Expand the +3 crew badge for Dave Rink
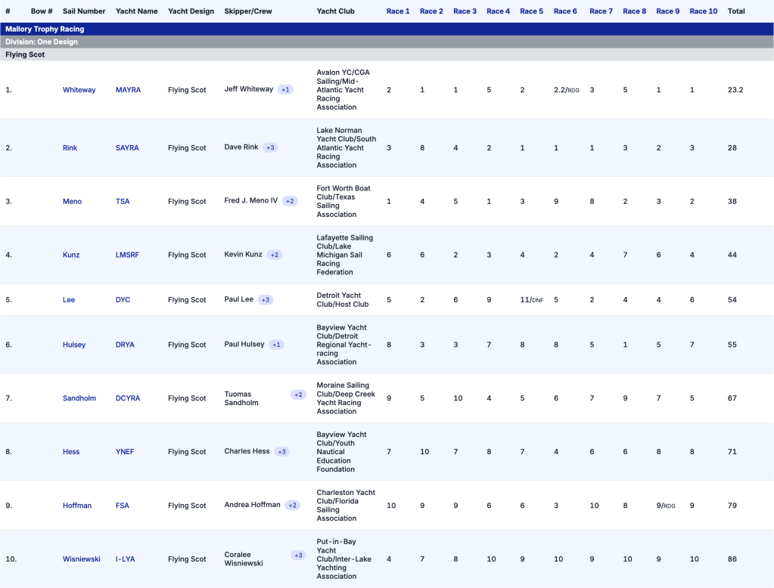 coord(270,147)
